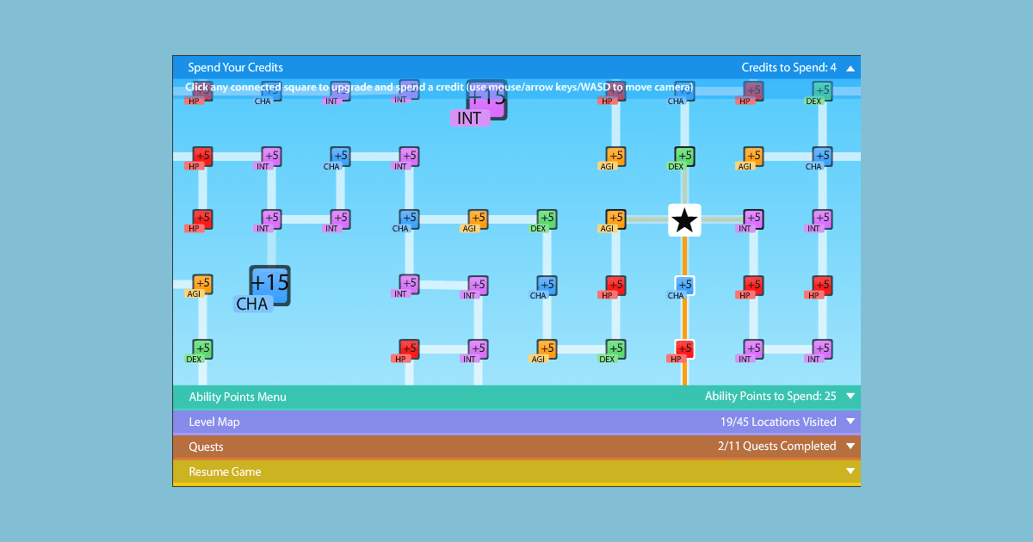Screen dimensions: 1033x542
Task: Click the +5 DEX square at the bottom left
Action: point(202,349)
